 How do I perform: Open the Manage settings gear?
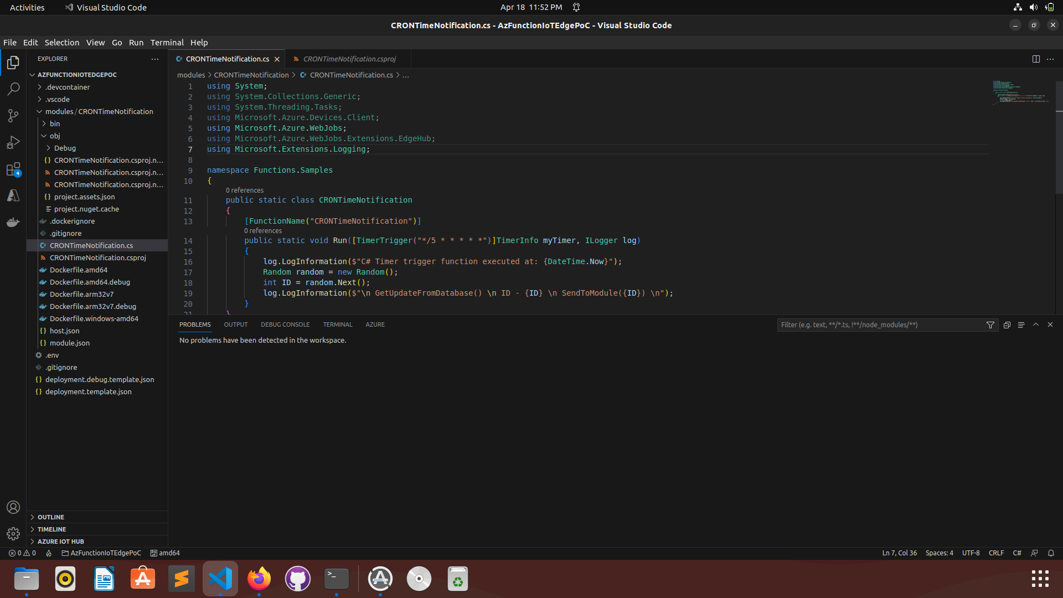pyautogui.click(x=13, y=533)
